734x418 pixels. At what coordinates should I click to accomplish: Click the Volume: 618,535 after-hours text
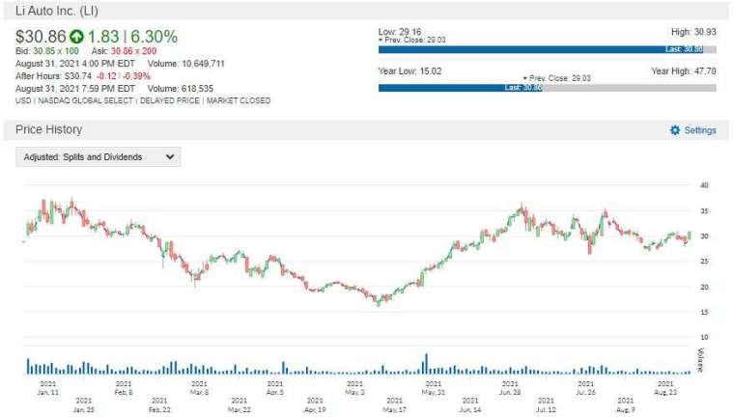click(181, 89)
